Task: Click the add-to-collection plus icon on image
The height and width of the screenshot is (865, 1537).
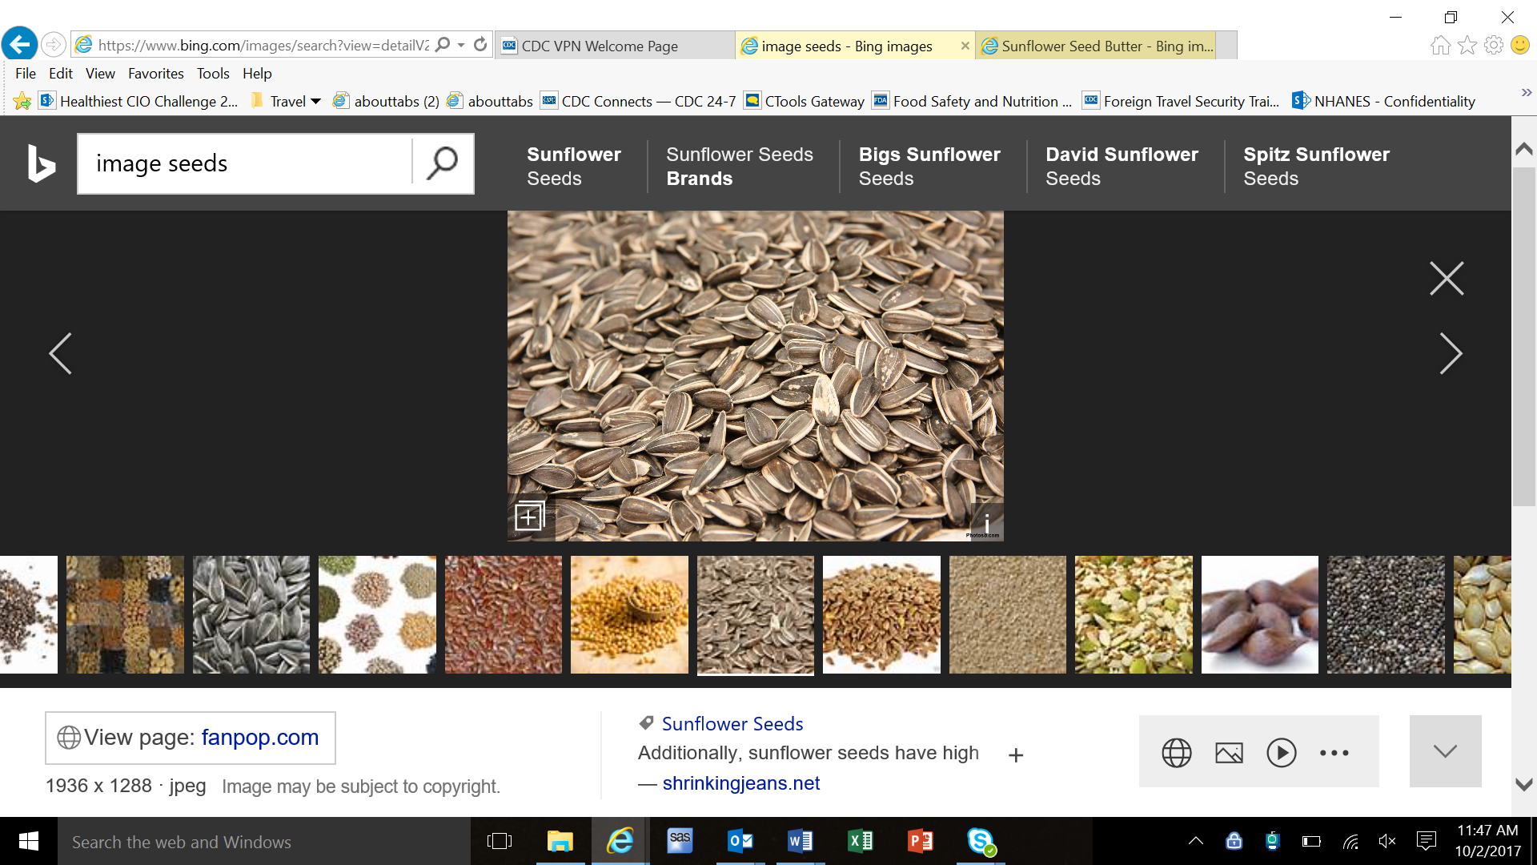Action: pos(529,517)
